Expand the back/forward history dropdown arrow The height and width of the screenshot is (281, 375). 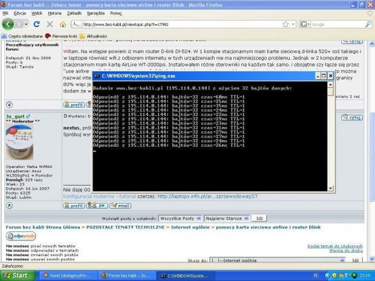(26, 24)
